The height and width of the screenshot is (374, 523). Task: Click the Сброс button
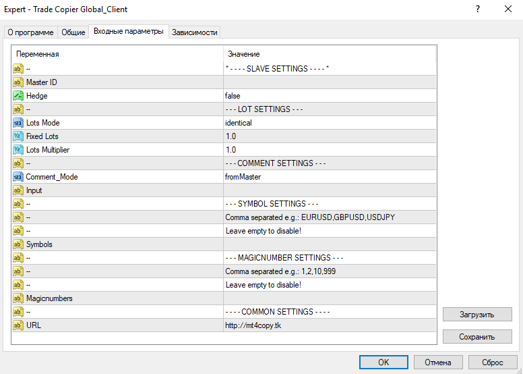point(493,363)
